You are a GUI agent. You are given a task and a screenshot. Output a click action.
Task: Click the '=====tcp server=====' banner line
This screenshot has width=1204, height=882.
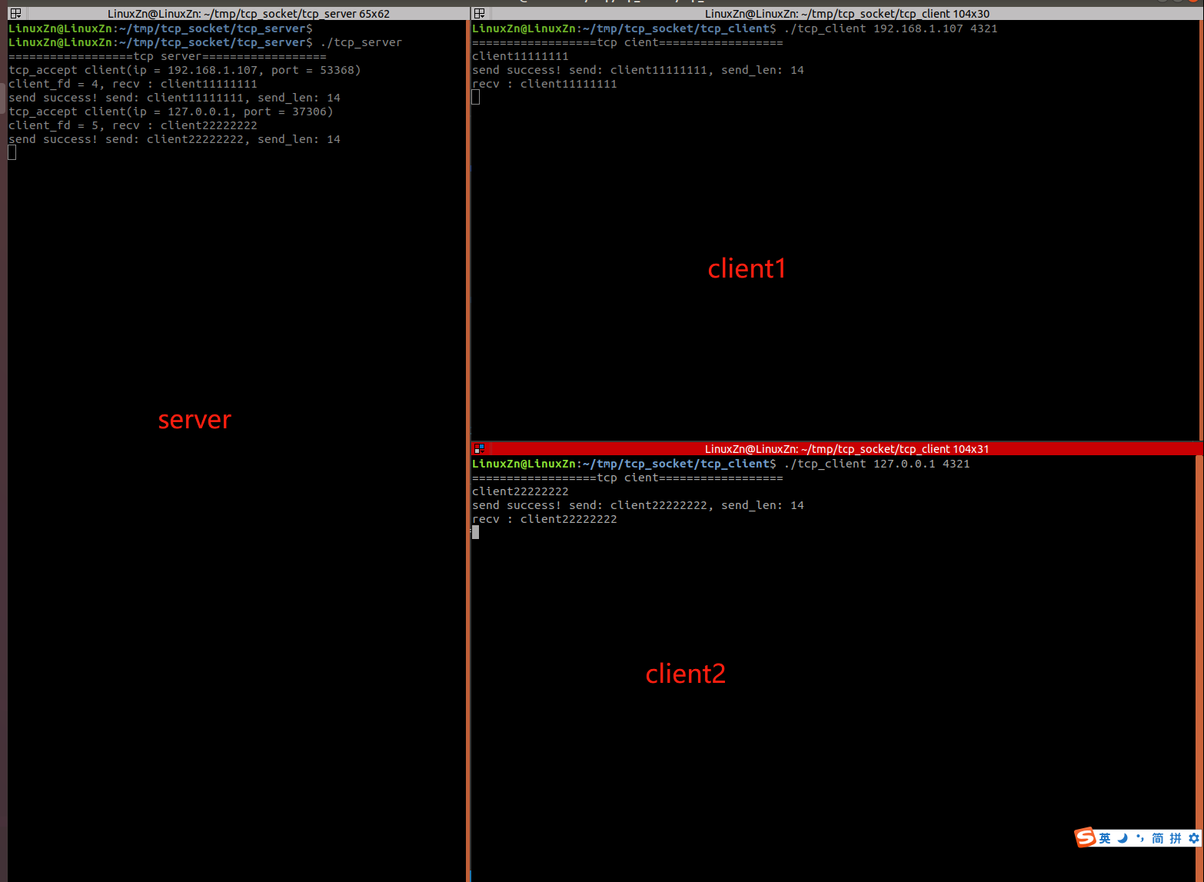point(167,56)
